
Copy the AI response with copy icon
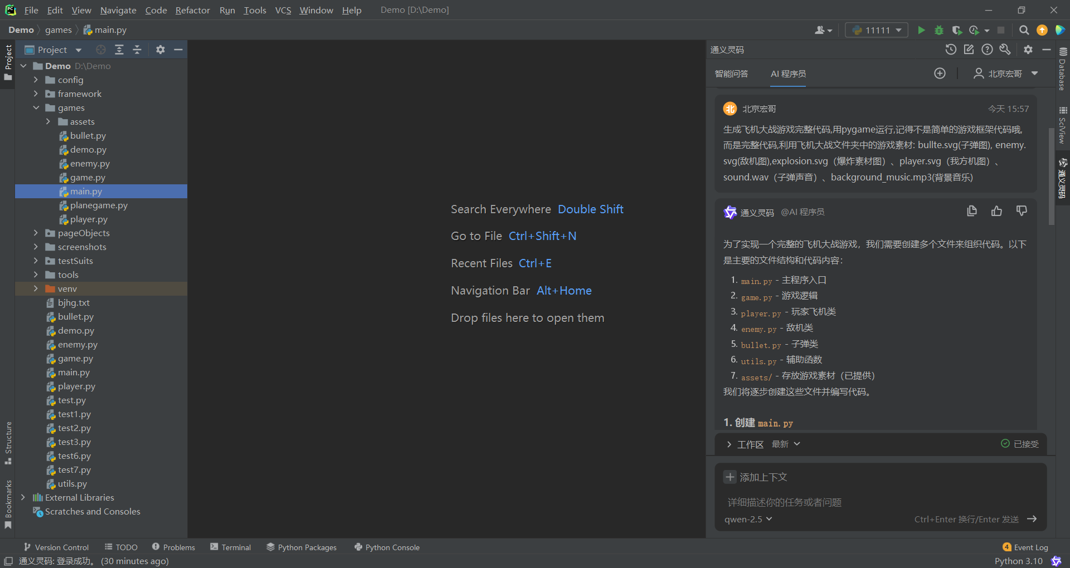point(972,211)
